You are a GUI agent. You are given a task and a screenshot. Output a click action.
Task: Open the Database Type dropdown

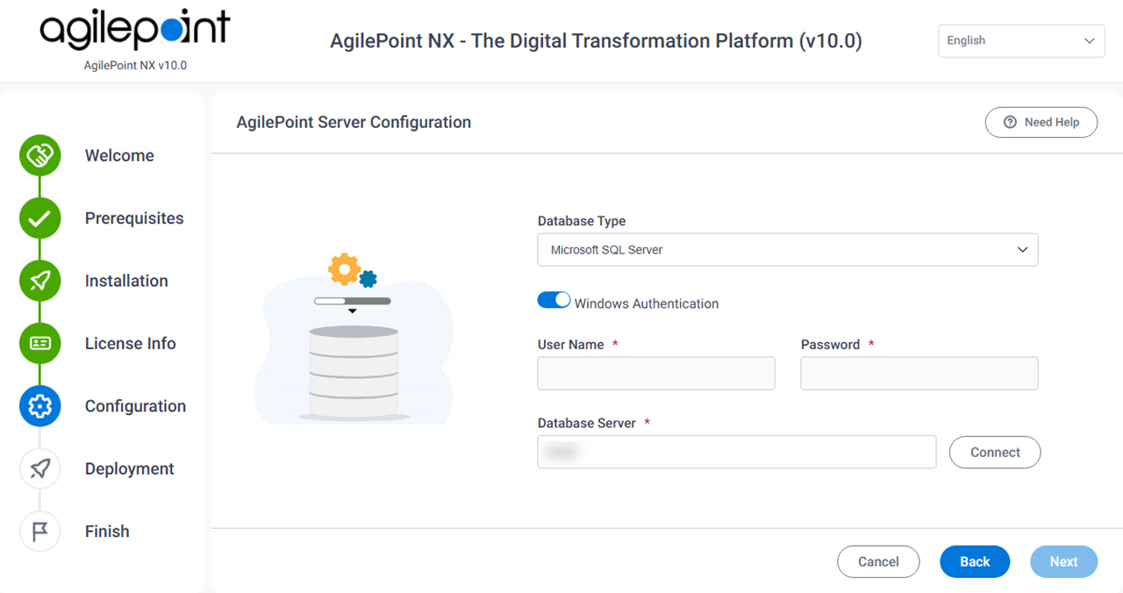point(788,250)
